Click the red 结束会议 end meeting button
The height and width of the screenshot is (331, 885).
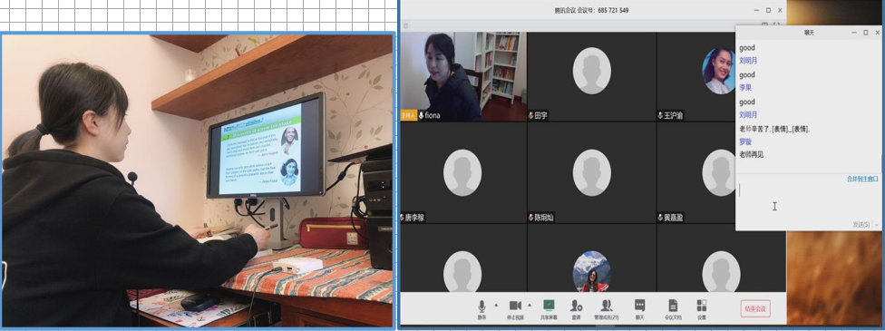(x=755, y=308)
